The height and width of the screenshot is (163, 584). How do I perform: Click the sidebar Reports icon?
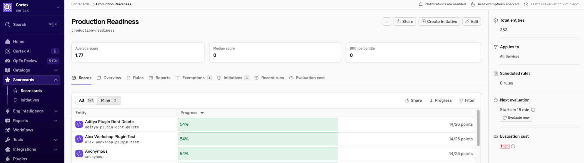click(8, 121)
